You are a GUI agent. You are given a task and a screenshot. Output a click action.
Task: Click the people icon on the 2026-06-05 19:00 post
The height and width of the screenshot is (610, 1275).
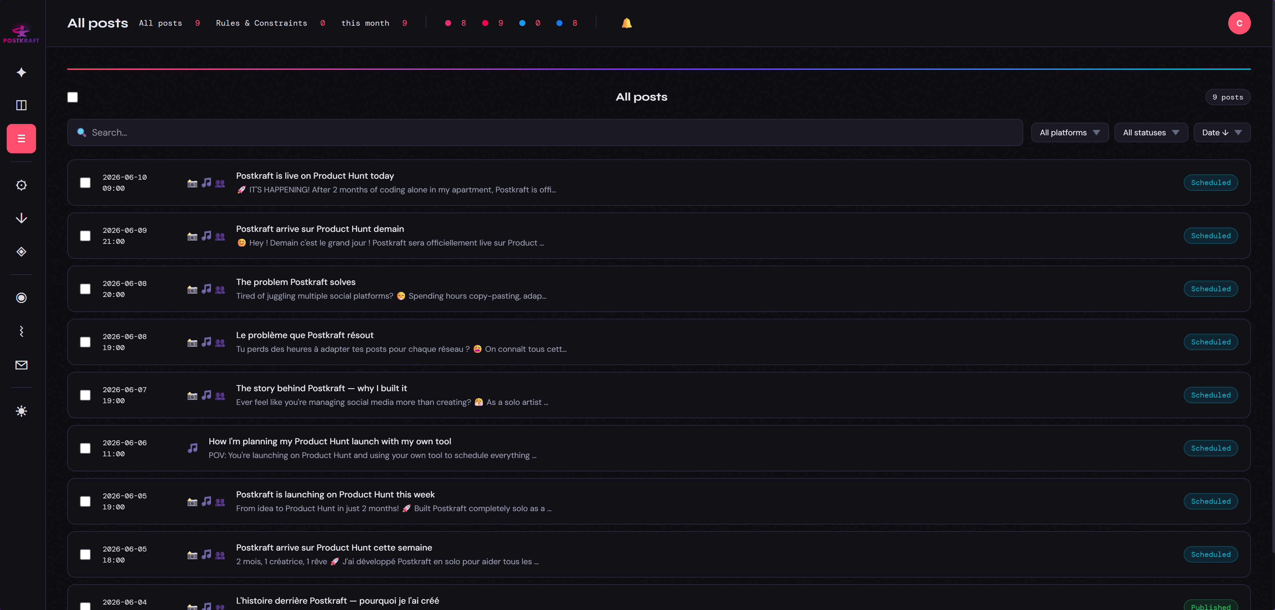(x=220, y=502)
